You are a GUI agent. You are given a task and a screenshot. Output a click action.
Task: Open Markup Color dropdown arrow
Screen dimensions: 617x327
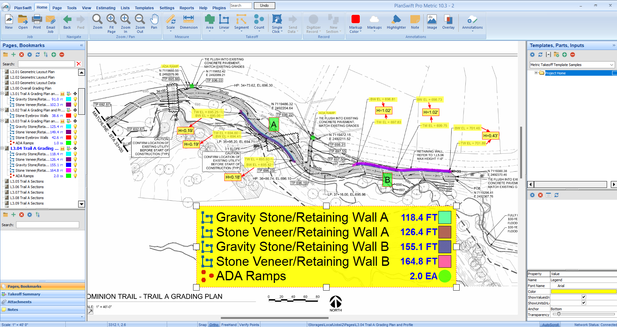tap(360, 32)
